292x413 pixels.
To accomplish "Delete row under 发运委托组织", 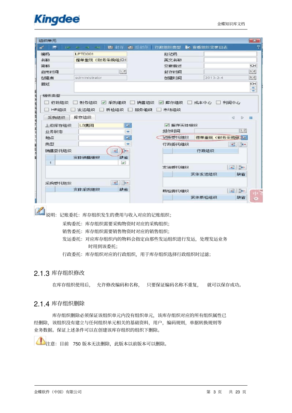I will 242,167.
